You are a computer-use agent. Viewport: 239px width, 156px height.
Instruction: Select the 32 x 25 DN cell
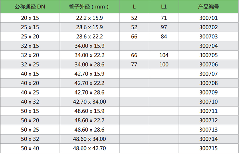(30, 64)
